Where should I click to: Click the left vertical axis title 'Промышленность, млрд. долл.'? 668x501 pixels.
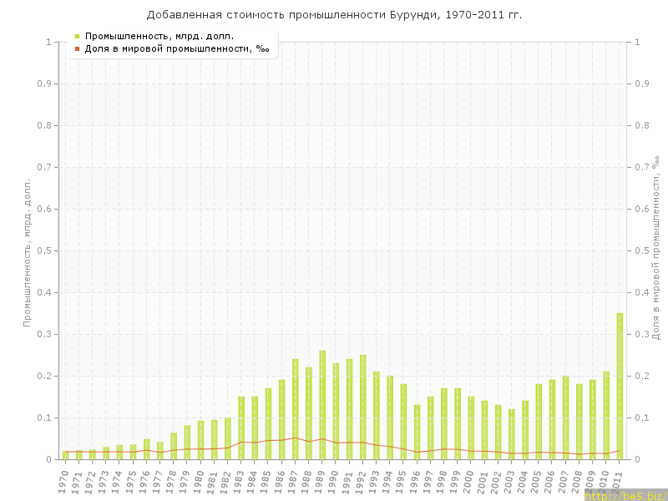click(x=28, y=250)
